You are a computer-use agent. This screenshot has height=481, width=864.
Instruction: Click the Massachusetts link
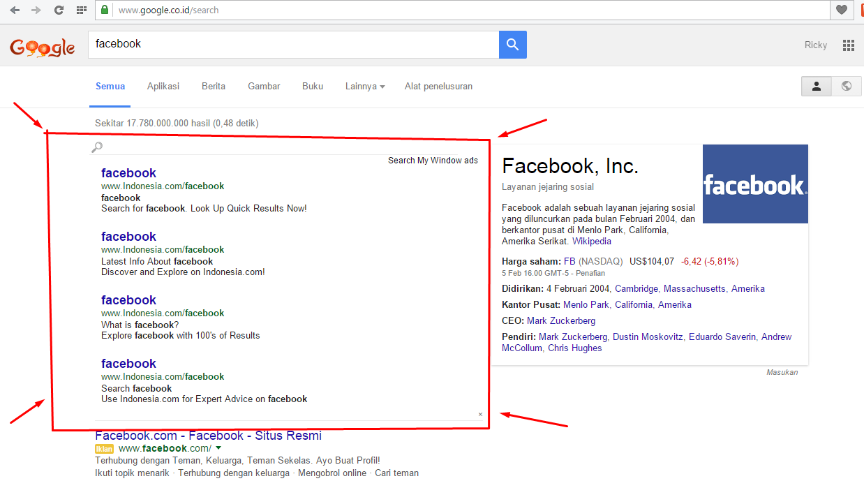(x=694, y=289)
